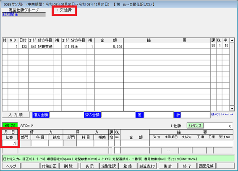Click the 月日 date input field
This screenshot has height=171, width=238.
10,143
